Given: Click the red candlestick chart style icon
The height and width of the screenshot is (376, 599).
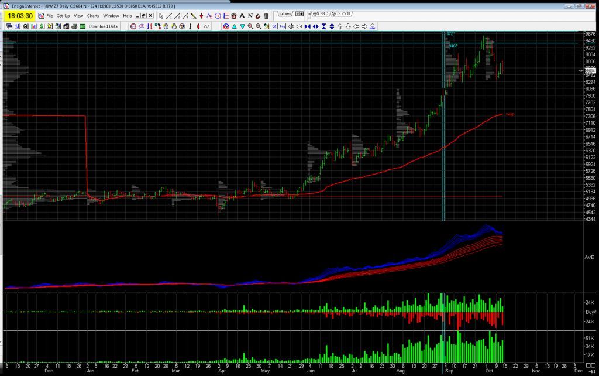Looking at the screenshot, I should (198, 26).
